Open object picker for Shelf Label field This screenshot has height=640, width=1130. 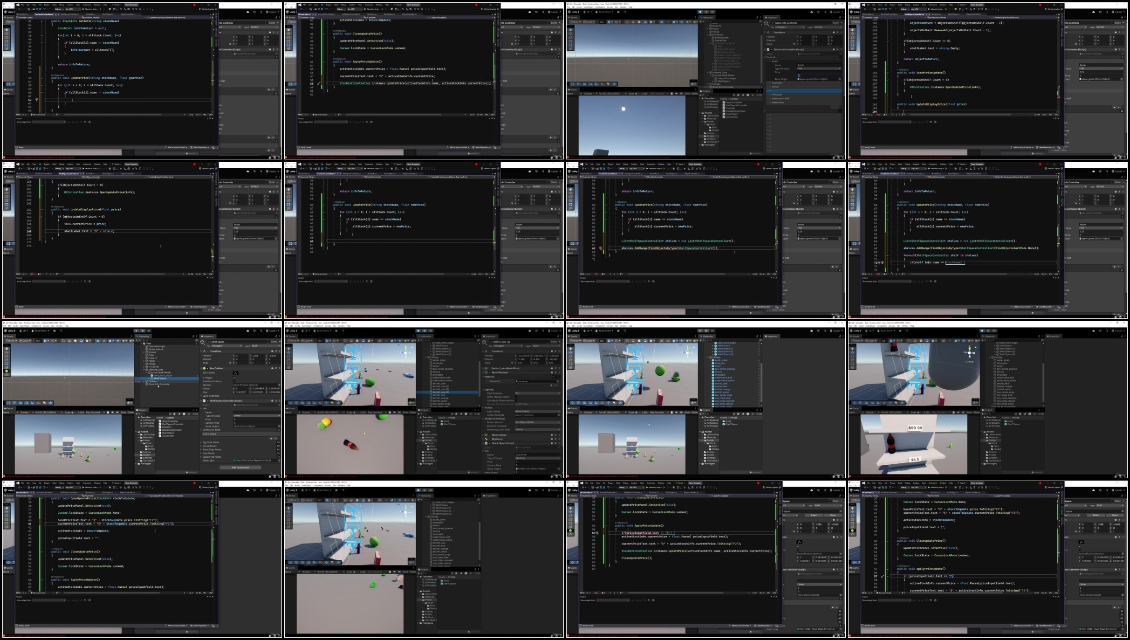[x=279, y=461]
